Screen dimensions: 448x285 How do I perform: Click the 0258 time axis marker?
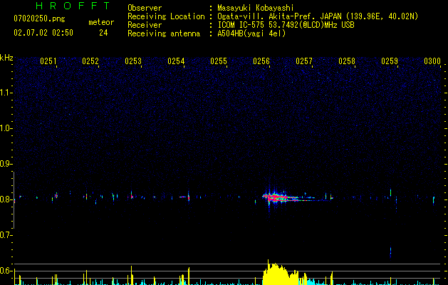point(347,61)
